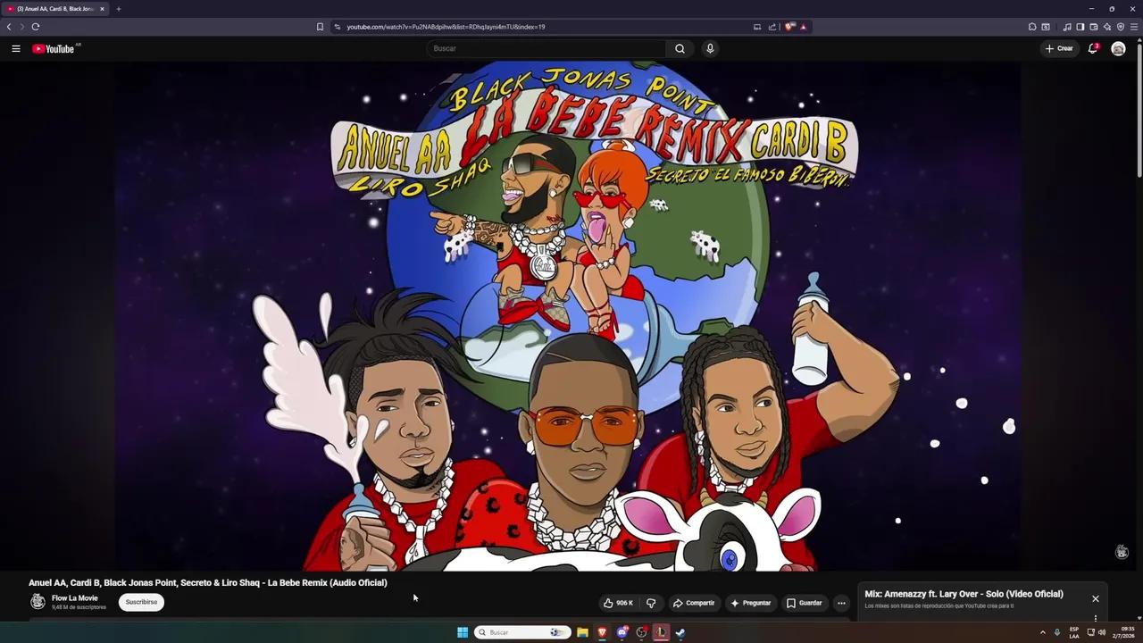Expand the system tray hidden icons chevron
Screen dimensions: 1143x643
pos(1042,632)
